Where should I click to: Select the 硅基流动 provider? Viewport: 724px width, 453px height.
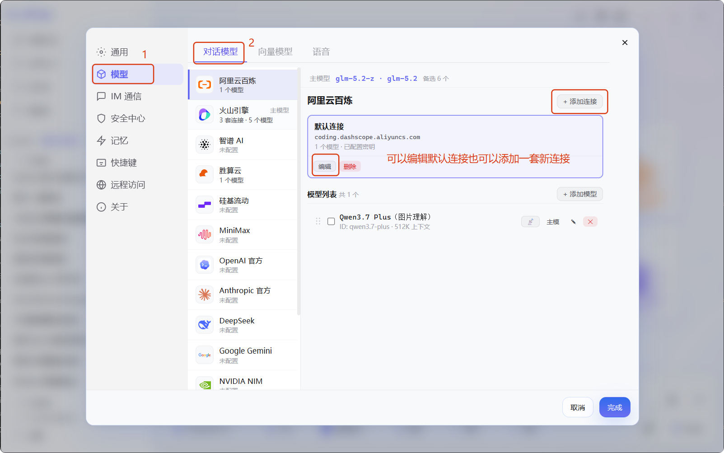(243, 205)
